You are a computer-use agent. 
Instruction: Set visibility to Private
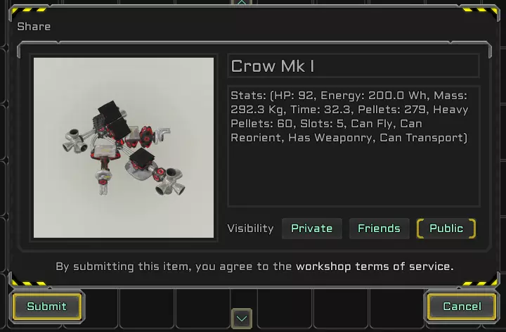click(312, 229)
